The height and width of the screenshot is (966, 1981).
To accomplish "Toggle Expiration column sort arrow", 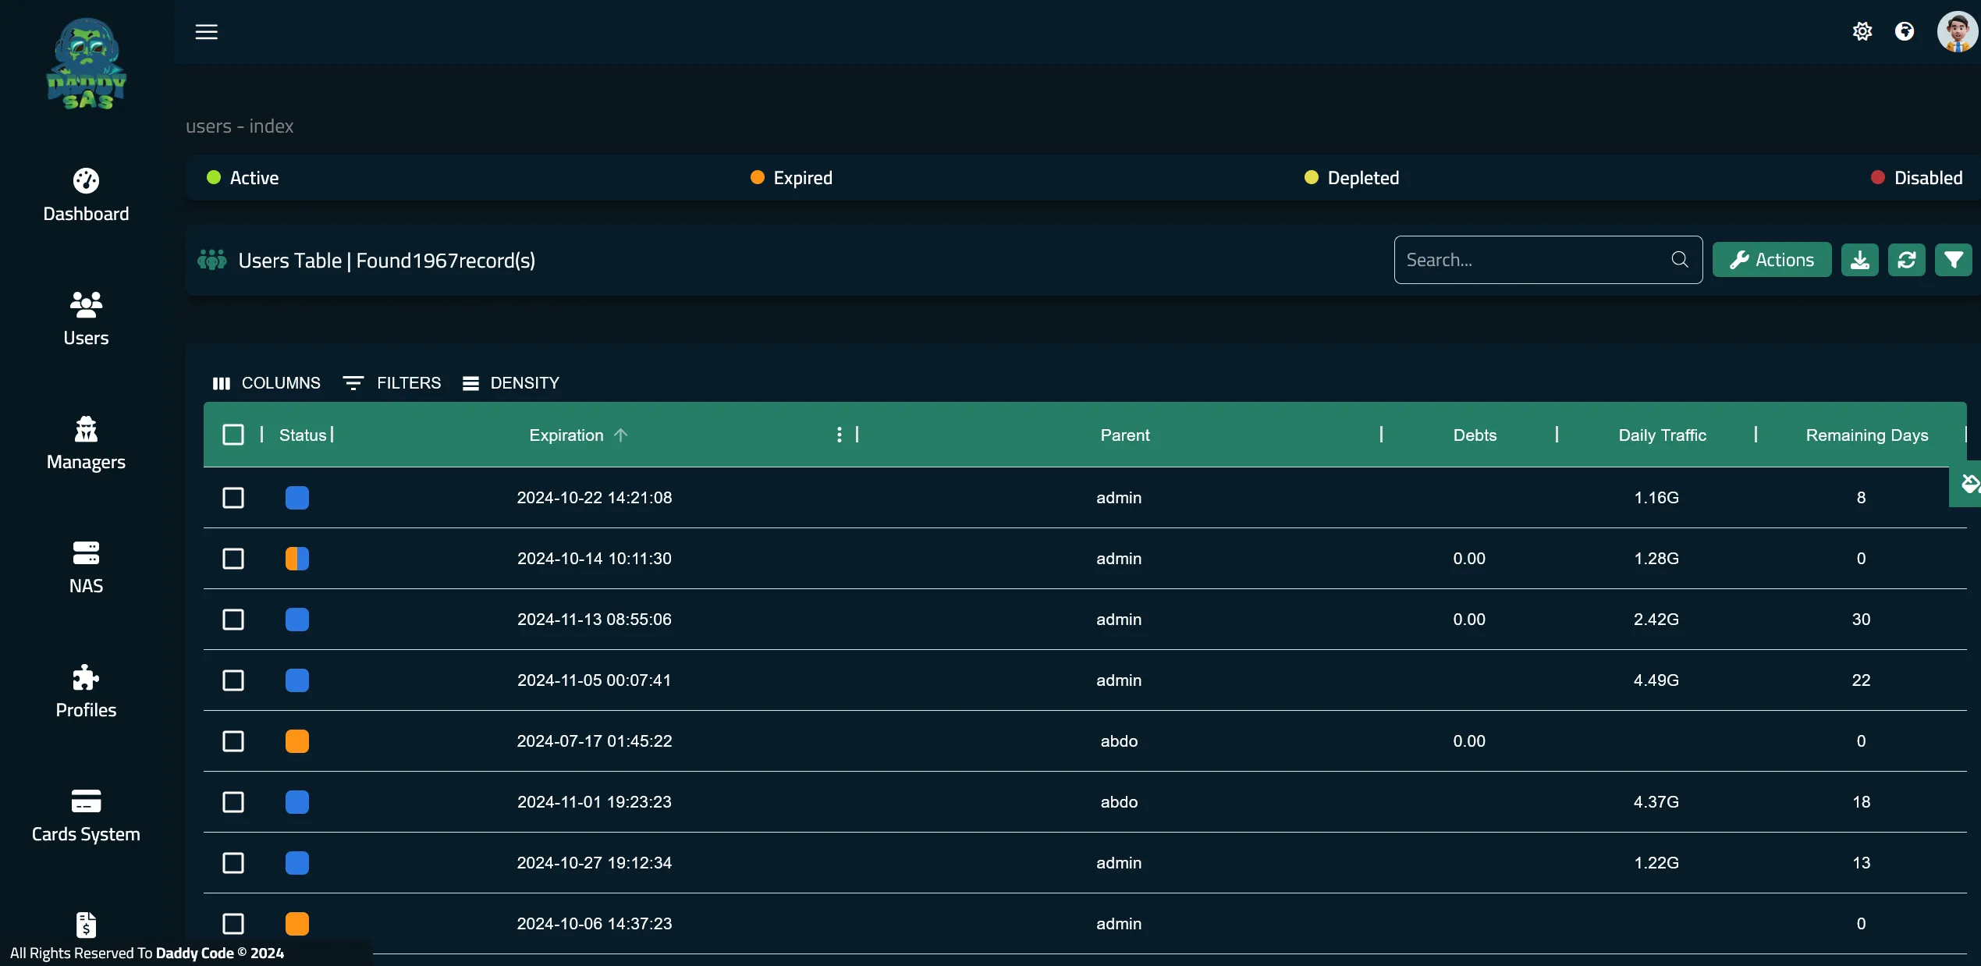I will pyautogui.click(x=620, y=435).
